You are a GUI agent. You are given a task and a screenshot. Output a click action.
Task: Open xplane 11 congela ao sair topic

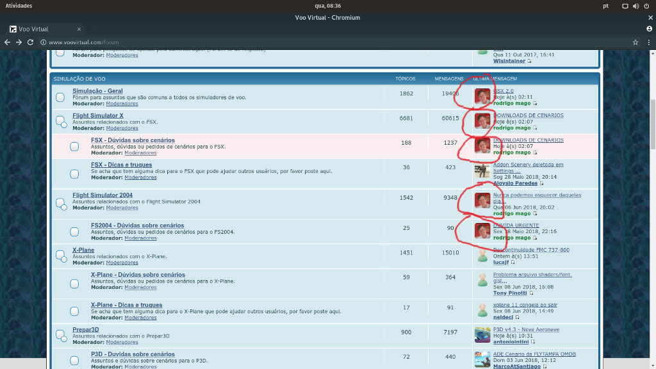(525, 304)
